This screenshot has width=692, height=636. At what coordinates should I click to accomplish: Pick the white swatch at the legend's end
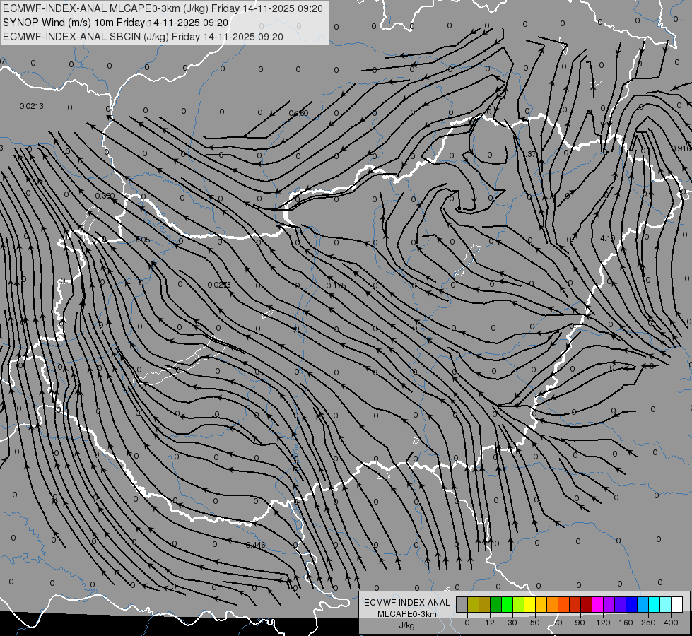677,604
